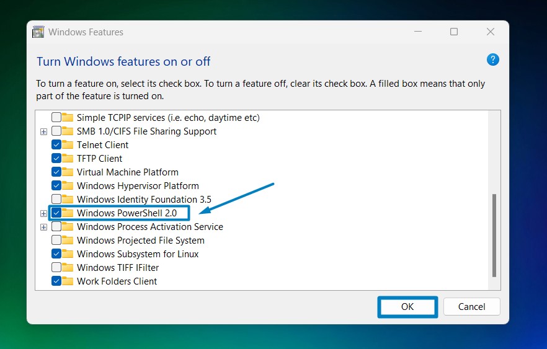Click the folder icon beside Windows Projected File System
This screenshot has width=547, height=349.
pos(68,241)
